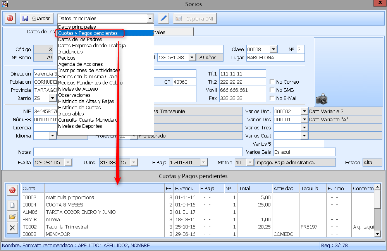Viewport: 387px width, 251px height.
Task: Enable the No Correo checkbox
Action: (272, 82)
